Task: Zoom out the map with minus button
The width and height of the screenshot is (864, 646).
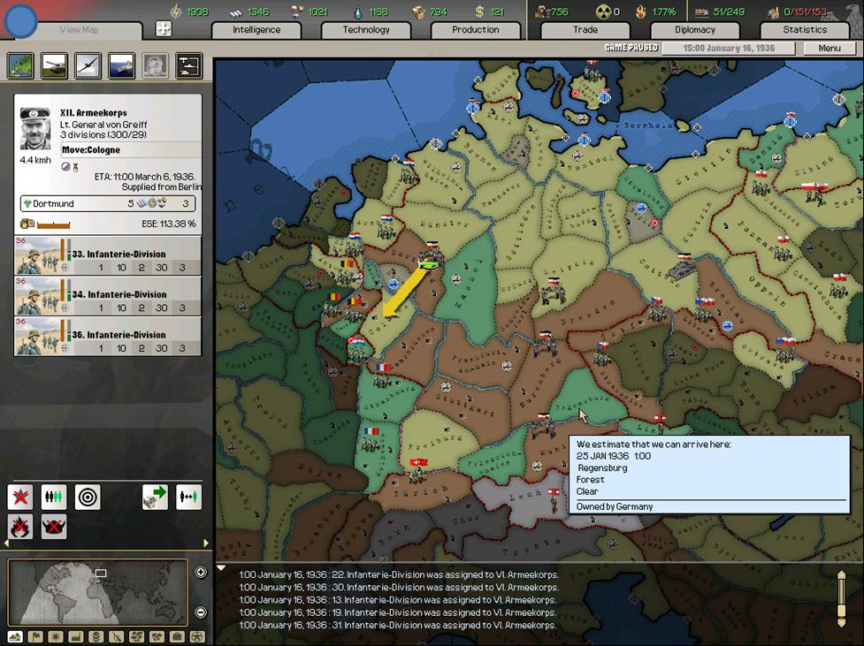Action: (201, 612)
